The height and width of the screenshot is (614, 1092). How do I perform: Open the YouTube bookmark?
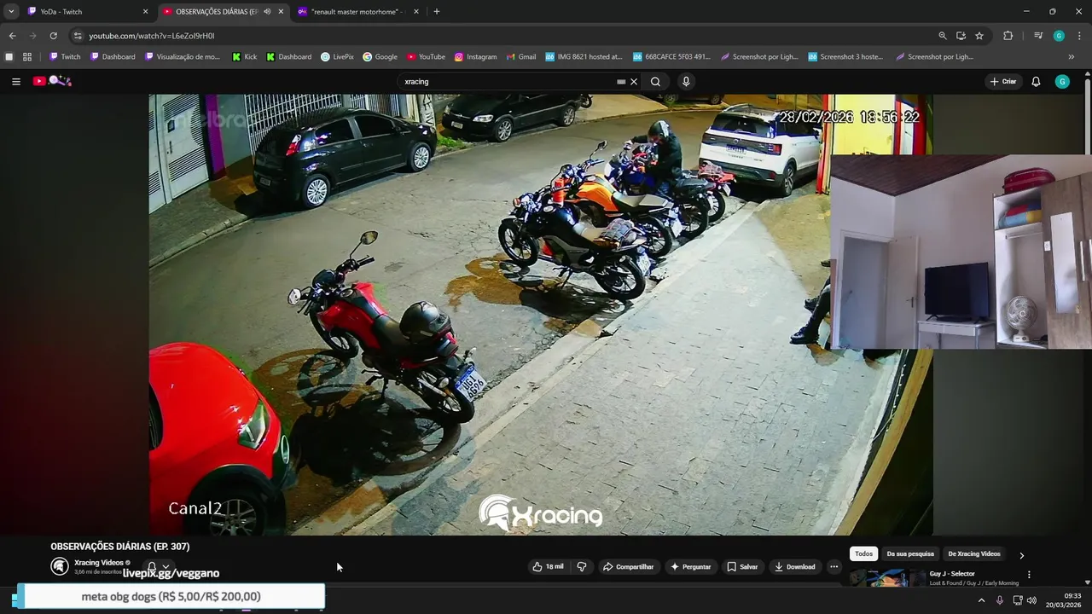coord(426,57)
